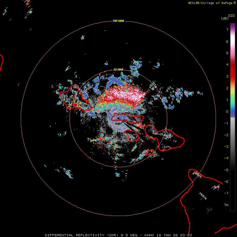237x237 pixels.
Task: Click the 7 value on the color scale
Action: coord(227,29)
